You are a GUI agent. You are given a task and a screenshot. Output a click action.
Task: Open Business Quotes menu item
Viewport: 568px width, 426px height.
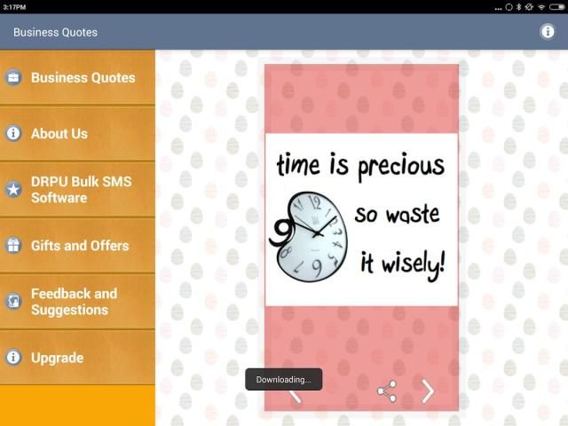click(x=83, y=78)
